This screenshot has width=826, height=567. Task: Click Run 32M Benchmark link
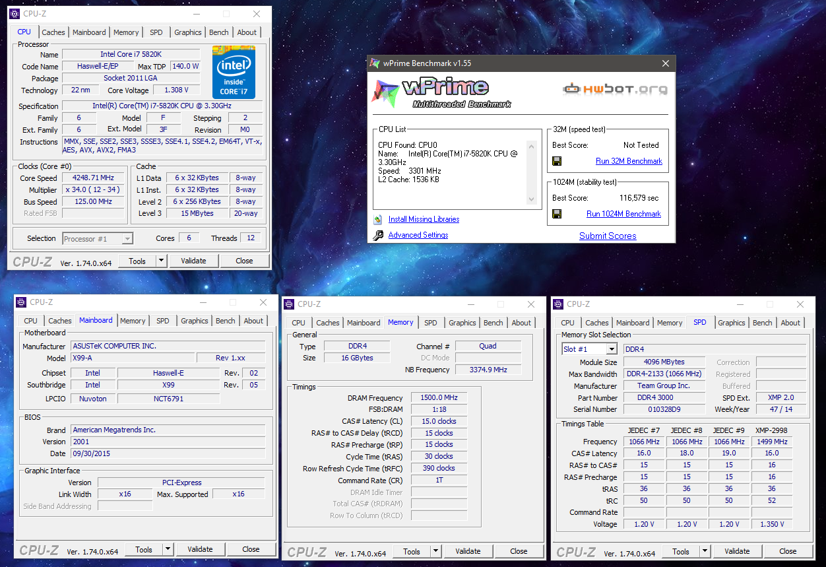[x=629, y=161]
